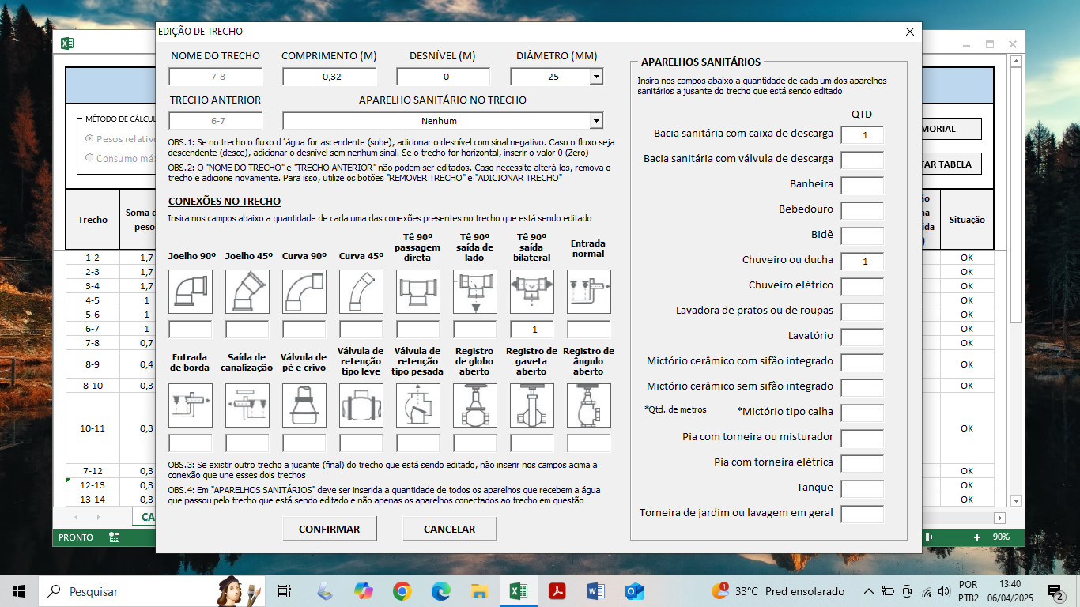
Task: Click the Curva 90º fitting icon
Action: click(x=304, y=292)
